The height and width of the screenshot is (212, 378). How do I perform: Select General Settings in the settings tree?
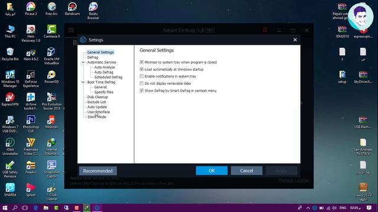pos(100,52)
